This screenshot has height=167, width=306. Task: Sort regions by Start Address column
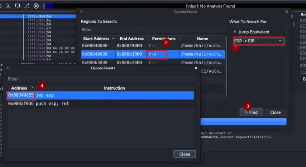pos(98,38)
